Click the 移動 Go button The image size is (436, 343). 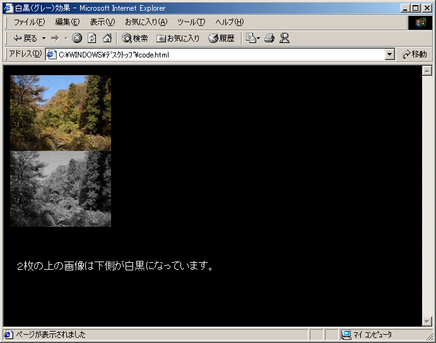point(415,54)
